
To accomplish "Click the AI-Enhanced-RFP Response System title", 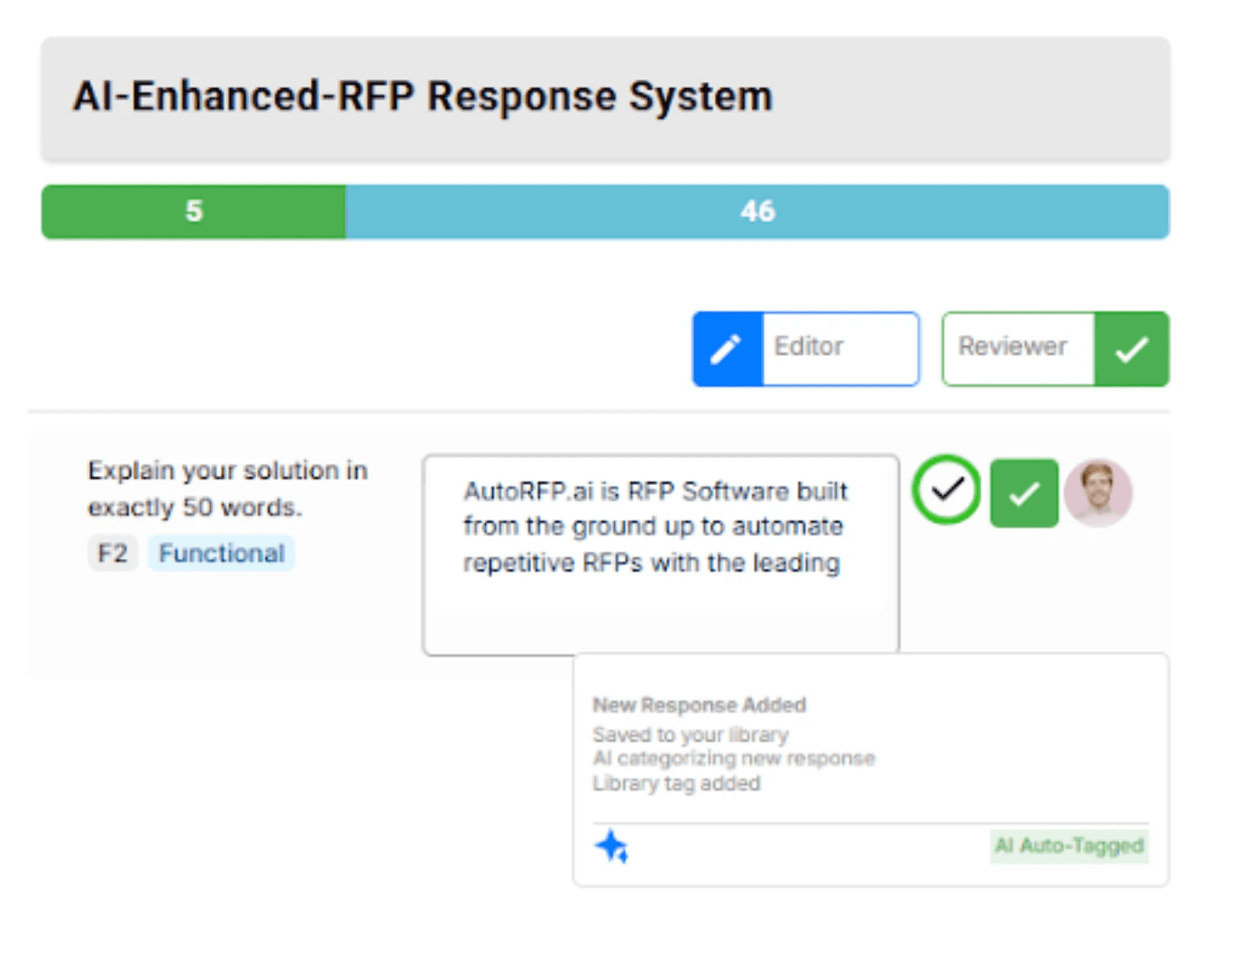I will pyautogui.click(x=423, y=96).
